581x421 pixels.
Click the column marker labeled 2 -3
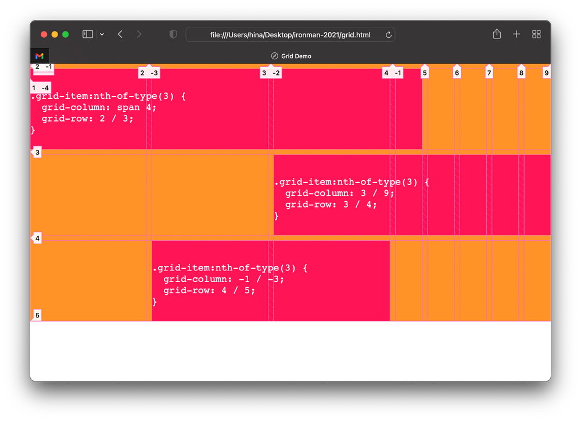coord(149,73)
